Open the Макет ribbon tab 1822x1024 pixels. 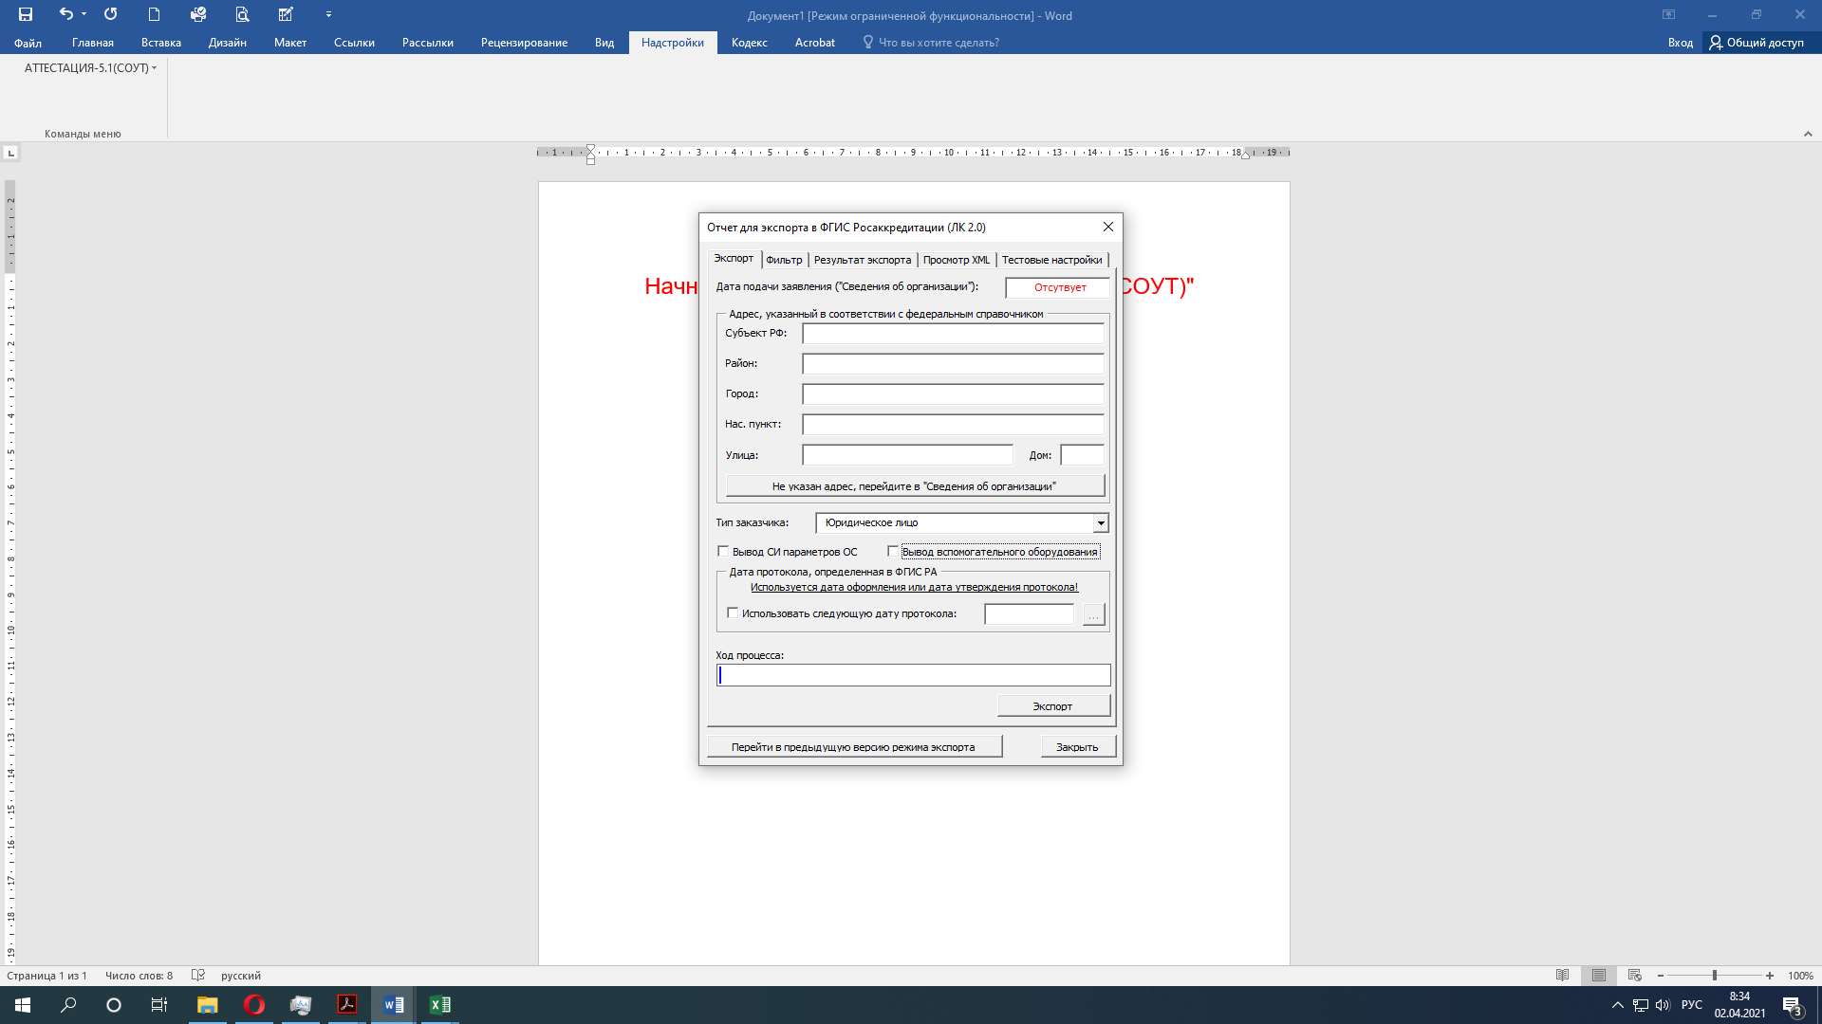(290, 43)
